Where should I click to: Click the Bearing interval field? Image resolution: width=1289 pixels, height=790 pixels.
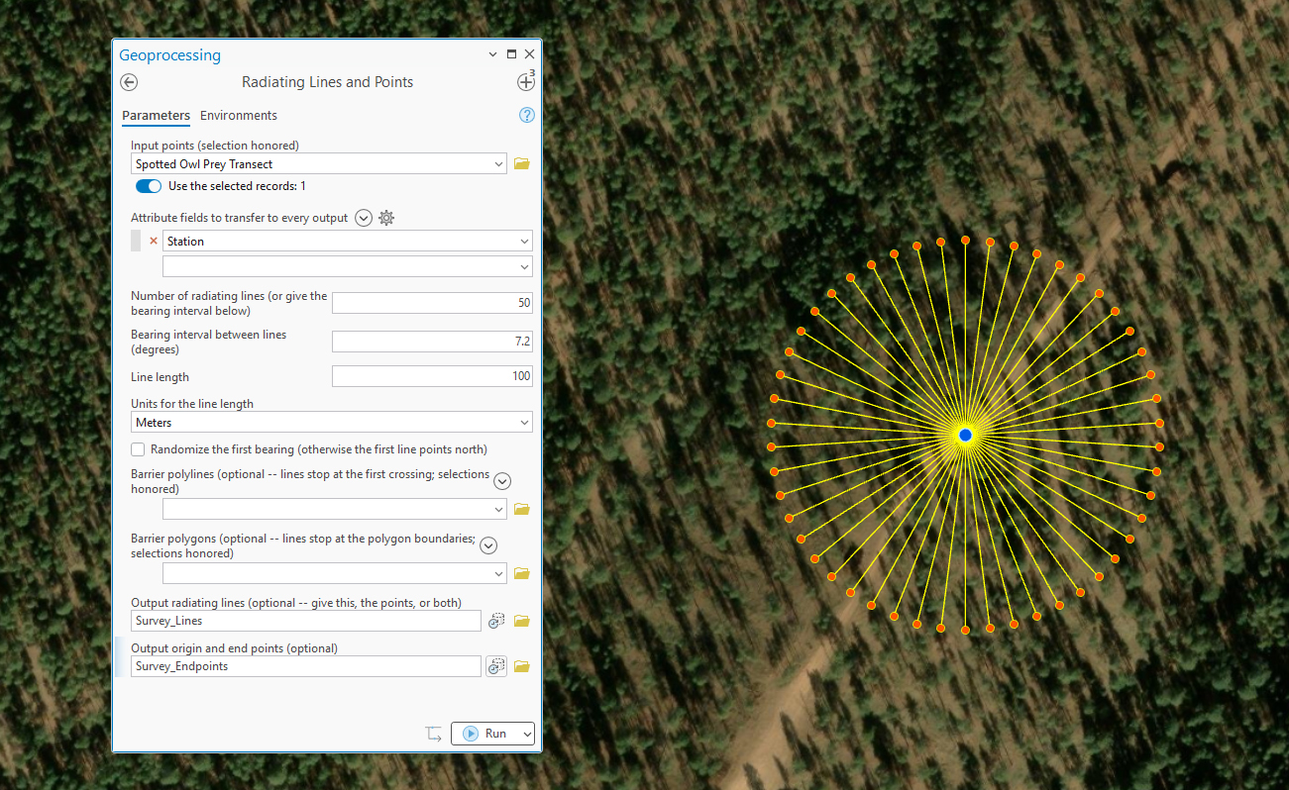point(433,342)
